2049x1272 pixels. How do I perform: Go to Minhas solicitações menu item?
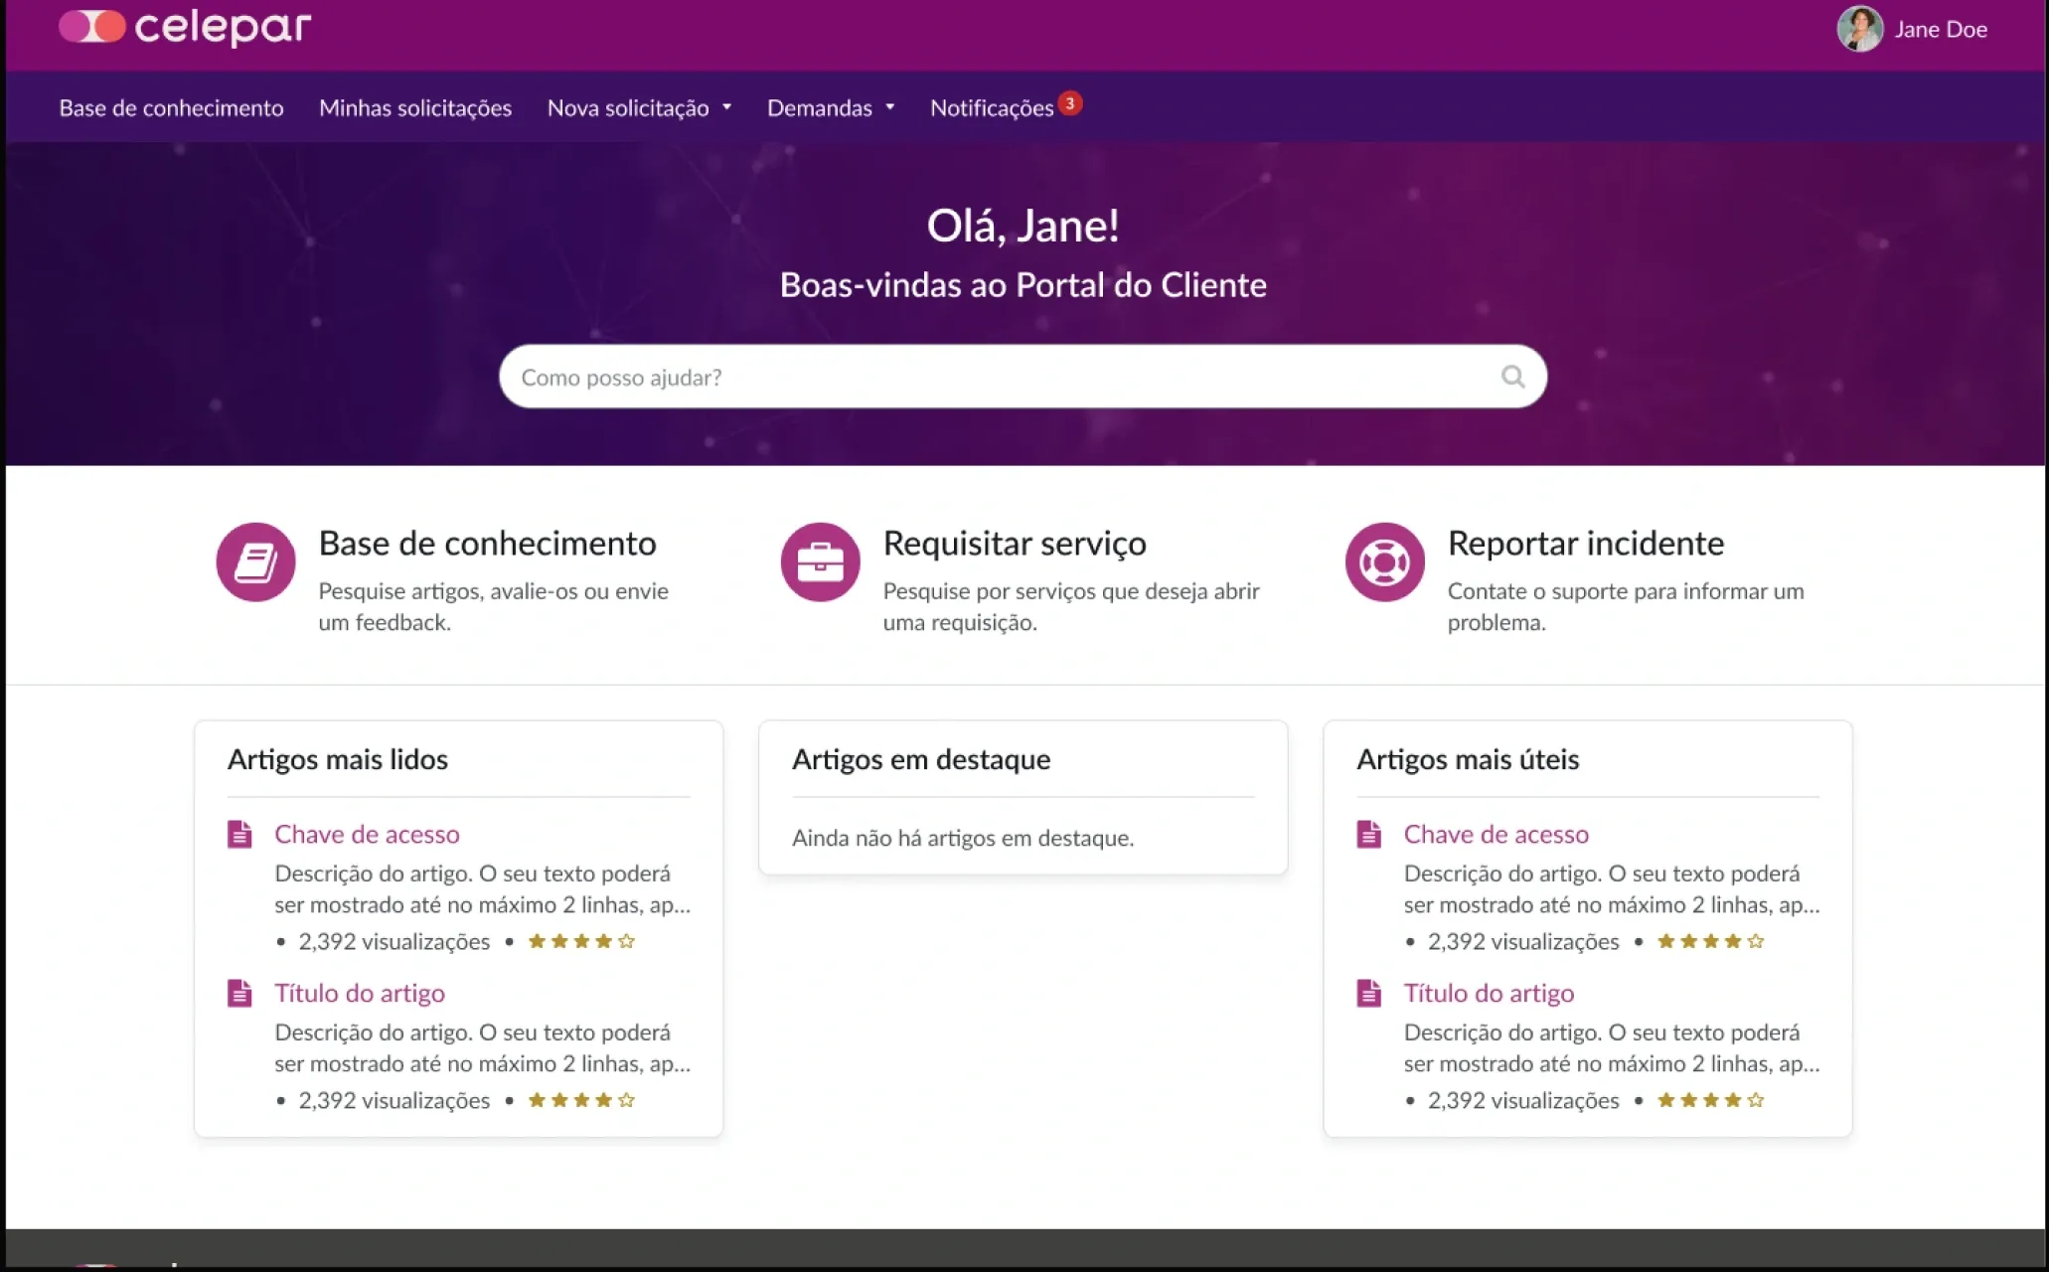415,107
